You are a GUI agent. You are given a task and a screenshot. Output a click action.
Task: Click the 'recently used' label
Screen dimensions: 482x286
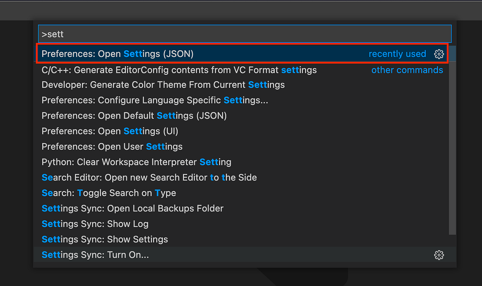click(397, 54)
